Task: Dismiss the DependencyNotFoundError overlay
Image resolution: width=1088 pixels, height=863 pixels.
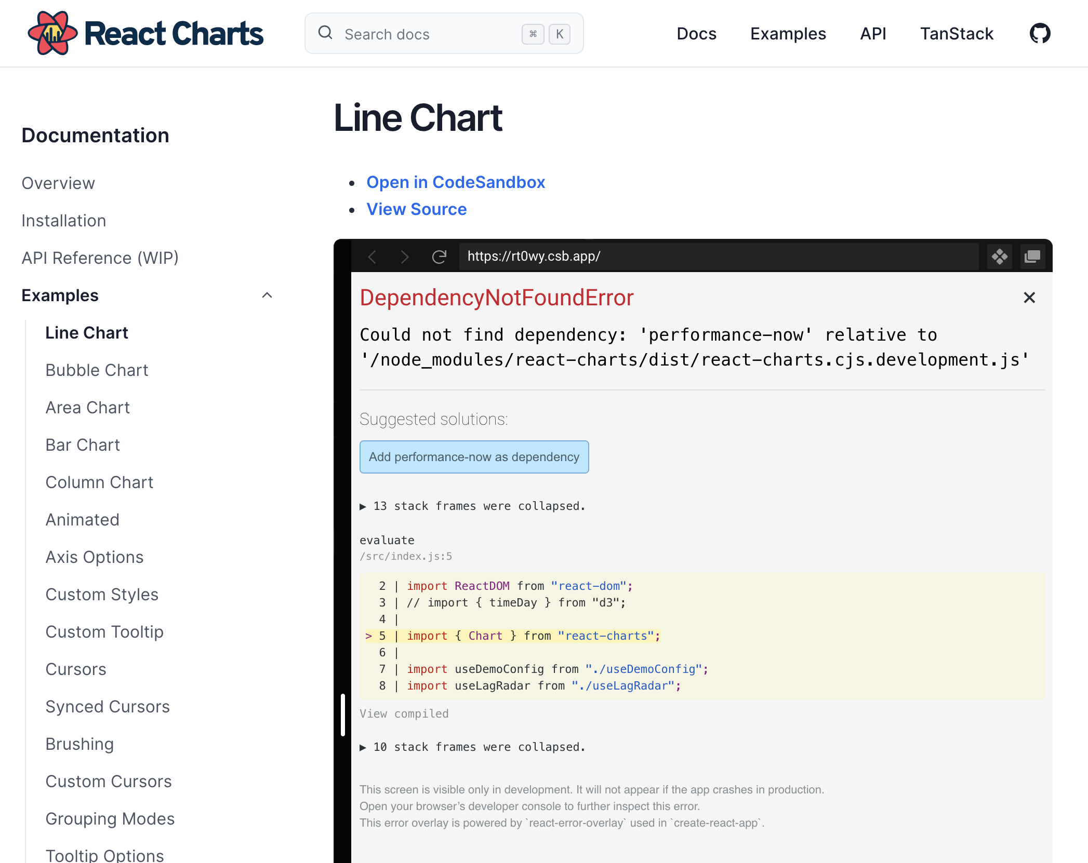Action: 1029,298
